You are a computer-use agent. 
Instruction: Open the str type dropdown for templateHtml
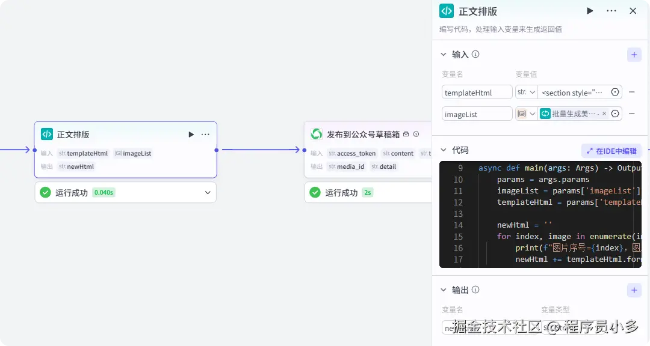tap(525, 92)
